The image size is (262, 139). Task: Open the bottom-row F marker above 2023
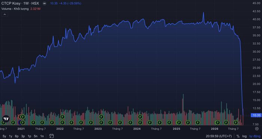click(x=101, y=123)
